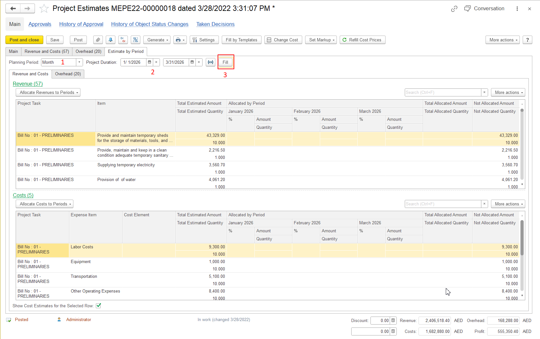540x339 pixels.
Task: Select the top Overhead (20) tab
Action: pos(88,51)
